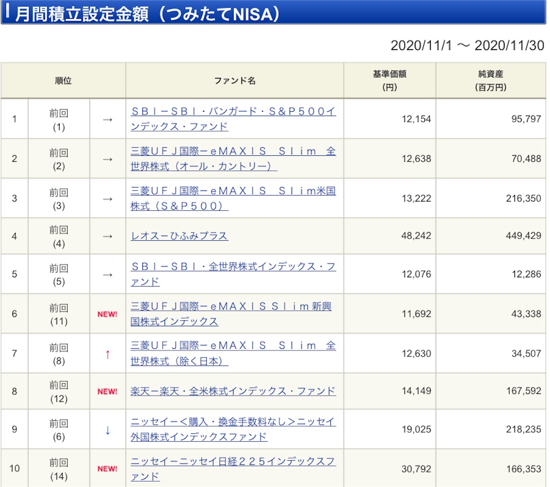The width and height of the screenshot is (550, 487).
Task: Click net assets value 167,592
Action: 523,391
